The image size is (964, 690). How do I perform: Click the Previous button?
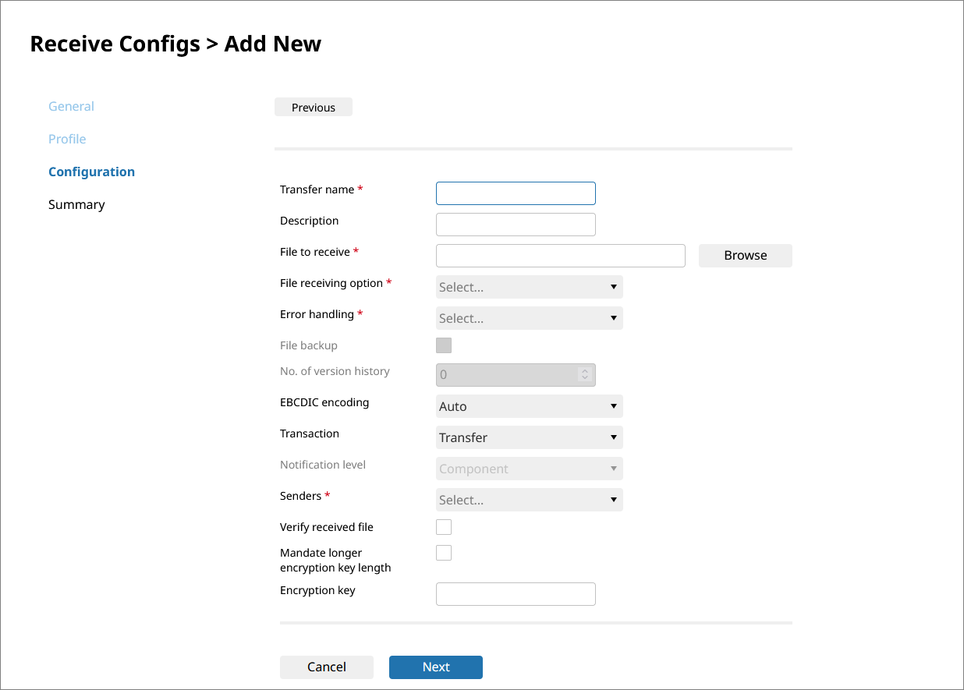314,108
